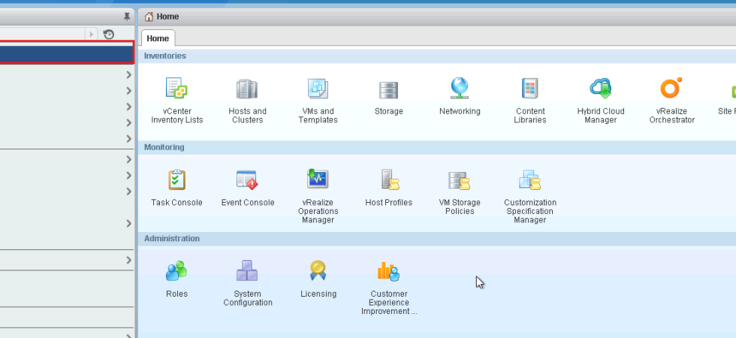Open Hosts and Clusters inventory

(247, 100)
